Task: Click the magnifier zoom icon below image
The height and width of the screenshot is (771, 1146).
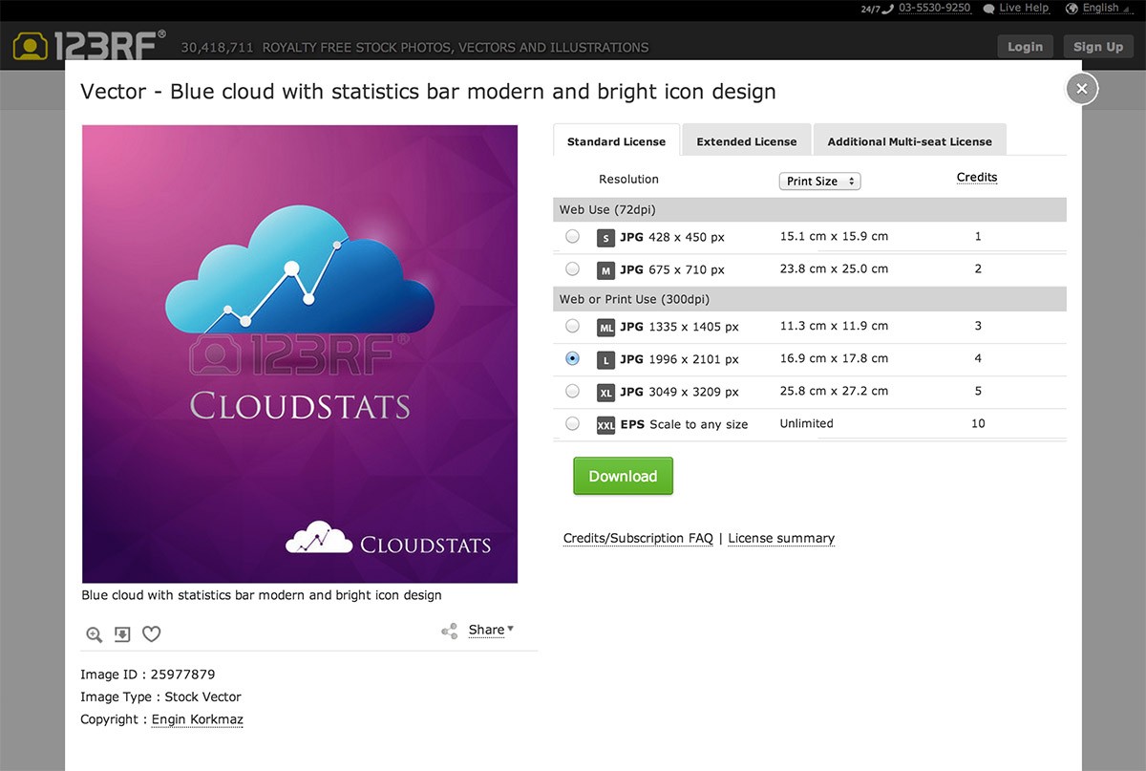Action: pos(94,634)
